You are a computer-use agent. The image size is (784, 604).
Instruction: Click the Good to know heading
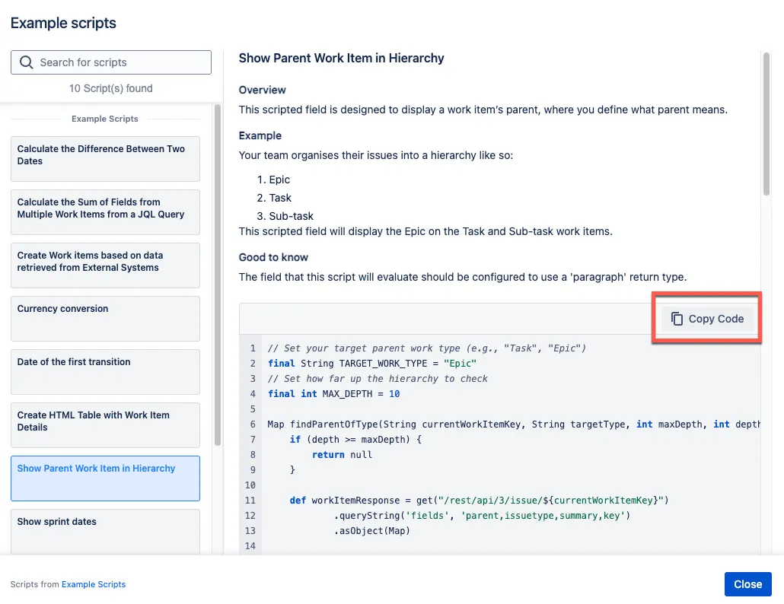(x=273, y=257)
